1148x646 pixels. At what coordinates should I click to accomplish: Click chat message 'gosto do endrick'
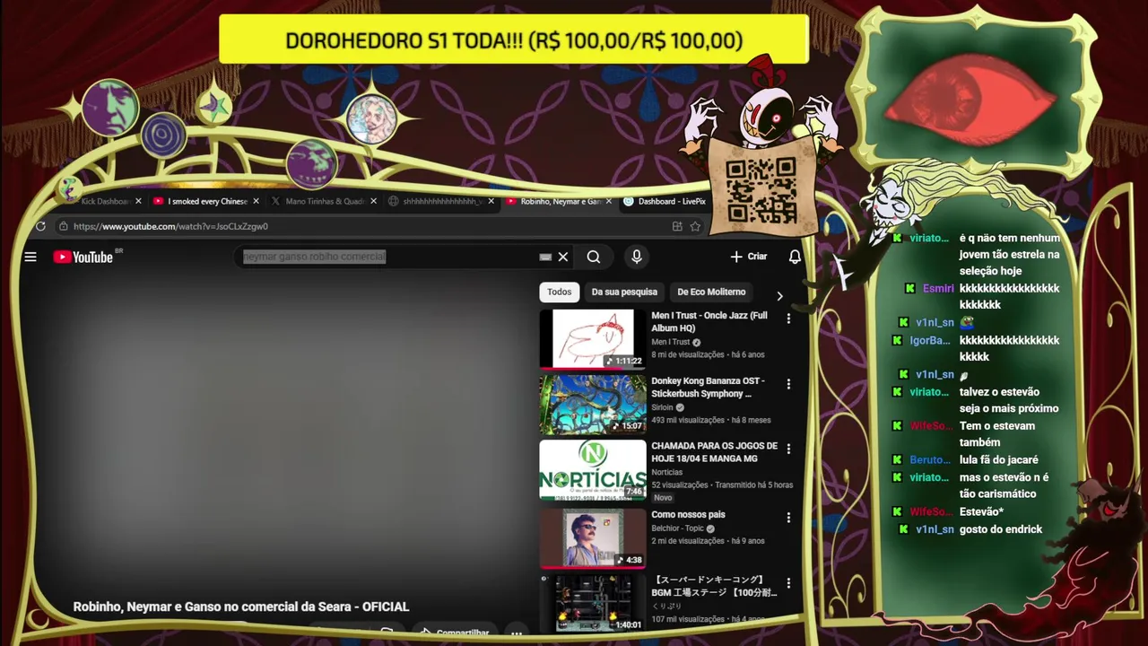click(x=1001, y=529)
